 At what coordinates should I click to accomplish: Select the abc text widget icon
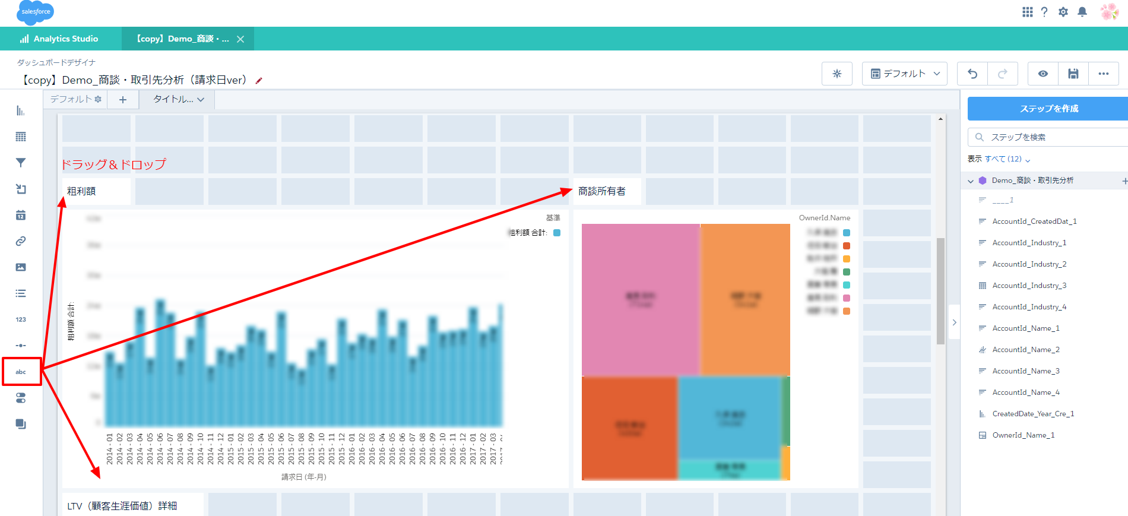pos(21,372)
